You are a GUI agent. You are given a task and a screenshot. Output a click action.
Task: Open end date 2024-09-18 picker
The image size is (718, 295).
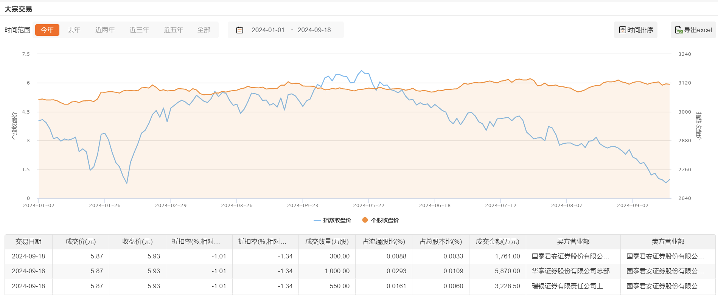click(x=314, y=30)
